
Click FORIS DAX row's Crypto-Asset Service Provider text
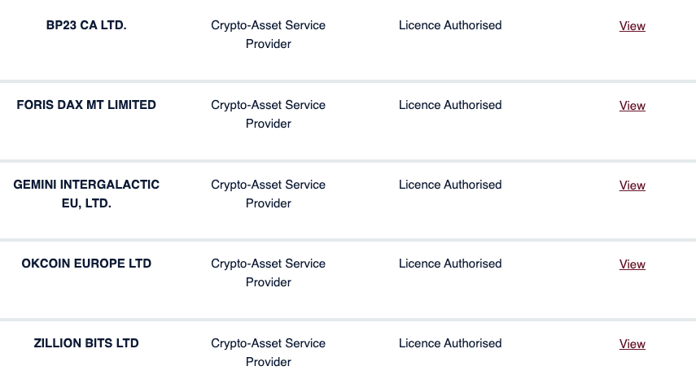pos(268,114)
